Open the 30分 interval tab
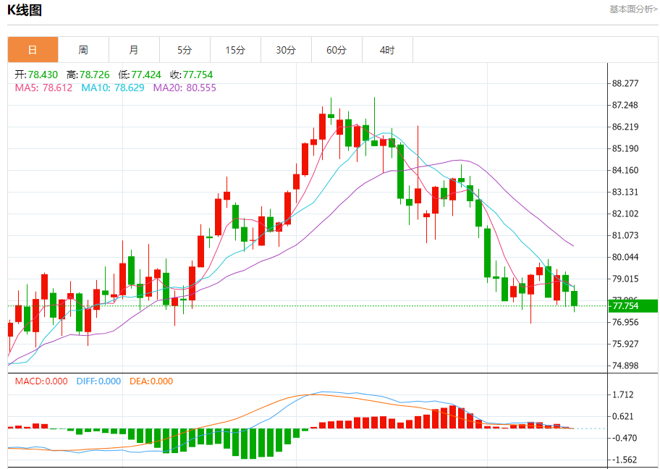This screenshot has width=660, height=469. 286,50
